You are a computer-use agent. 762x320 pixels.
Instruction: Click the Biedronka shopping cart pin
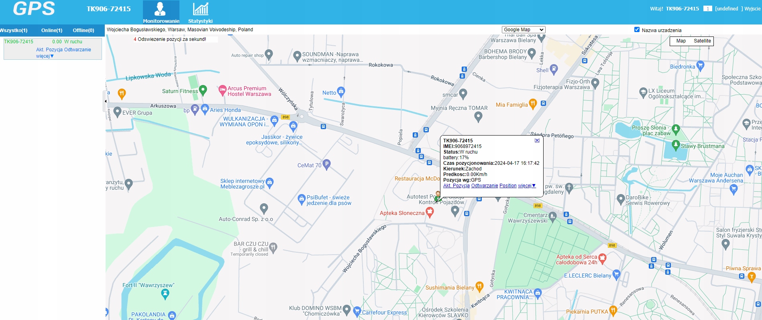(x=701, y=65)
